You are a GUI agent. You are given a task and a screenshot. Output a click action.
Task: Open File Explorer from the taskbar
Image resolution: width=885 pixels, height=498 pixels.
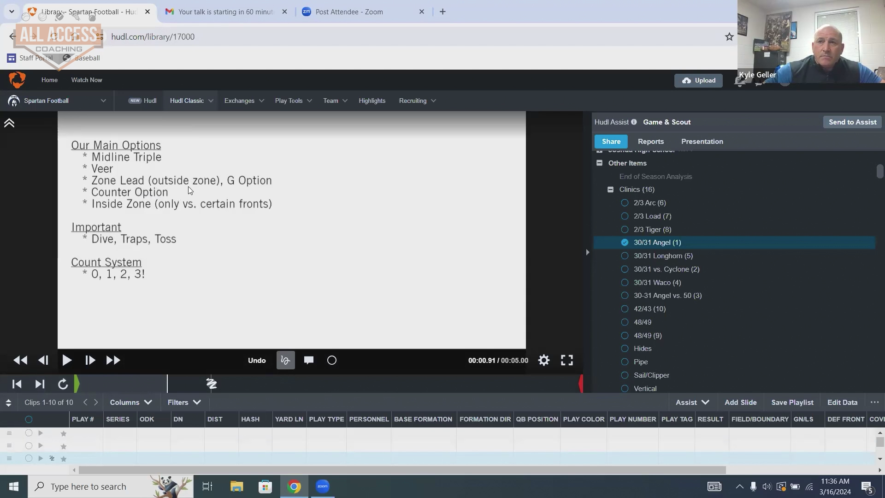coord(236,486)
